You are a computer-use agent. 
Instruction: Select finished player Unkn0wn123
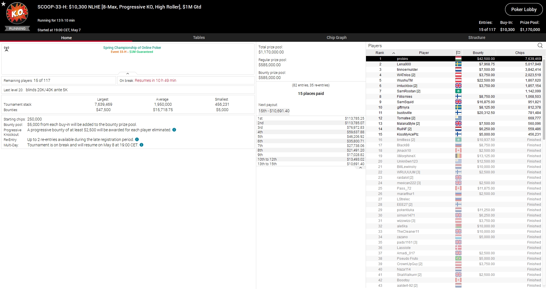pos(454,161)
